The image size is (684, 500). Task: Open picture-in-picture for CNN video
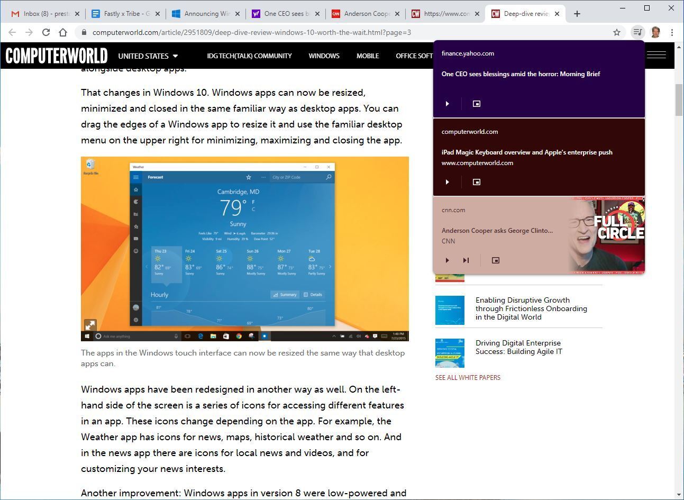click(495, 260)
